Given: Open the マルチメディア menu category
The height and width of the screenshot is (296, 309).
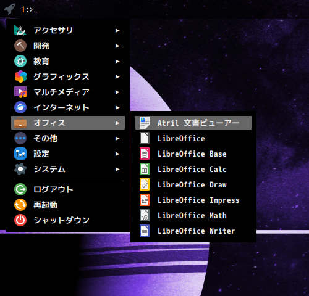Looking at the screenshot, I should [x=68, y=92].
